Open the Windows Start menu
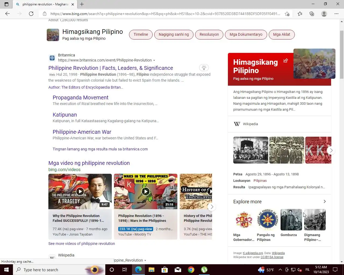Viewport: 344px width, 275px height. coord(6,270)
